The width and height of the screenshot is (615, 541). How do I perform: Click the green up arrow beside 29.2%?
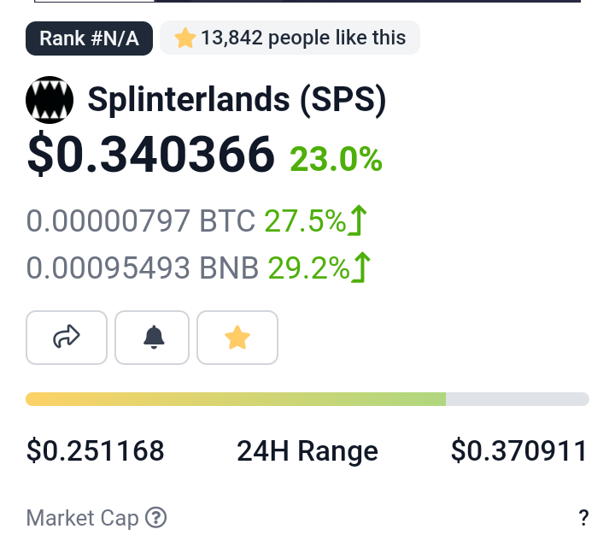(360, 268)
